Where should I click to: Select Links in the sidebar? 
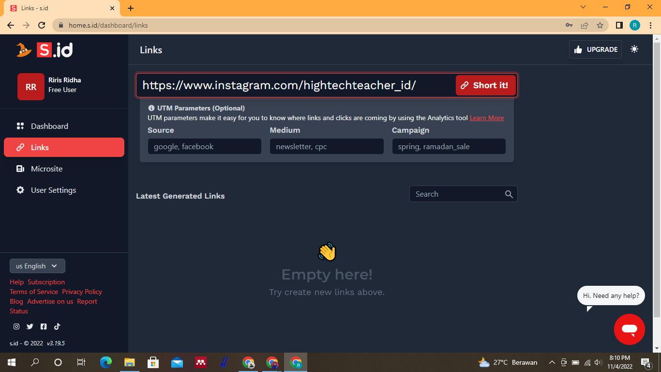click(x=64, y=147)
